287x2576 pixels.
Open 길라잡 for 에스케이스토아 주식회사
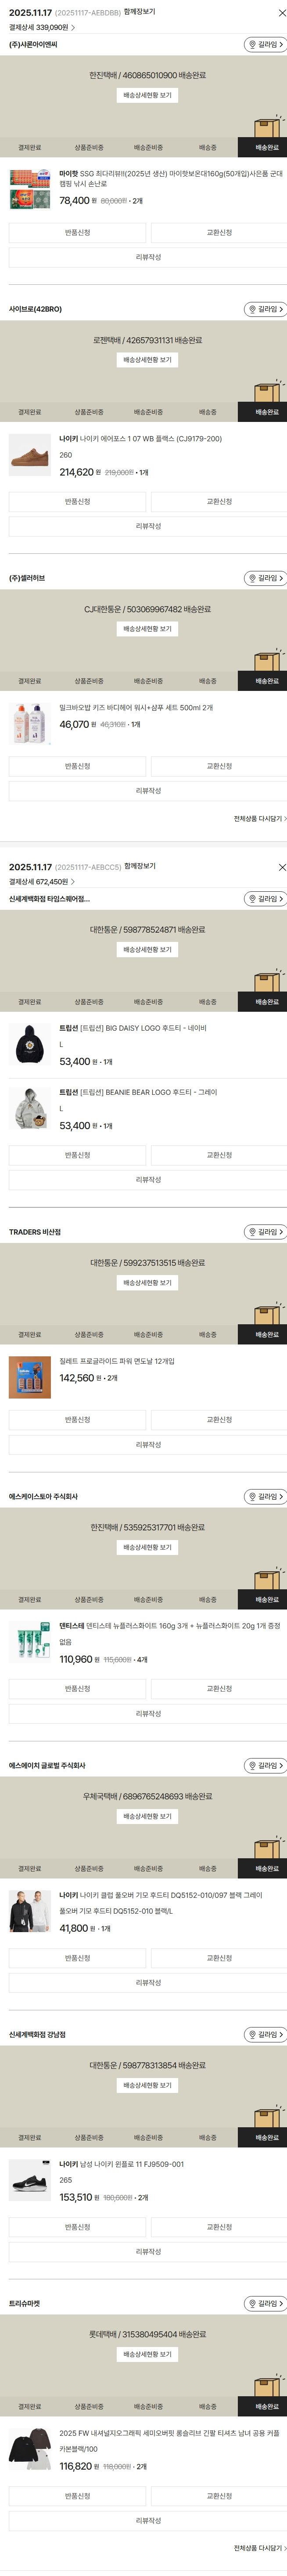tap(265, 1496)
